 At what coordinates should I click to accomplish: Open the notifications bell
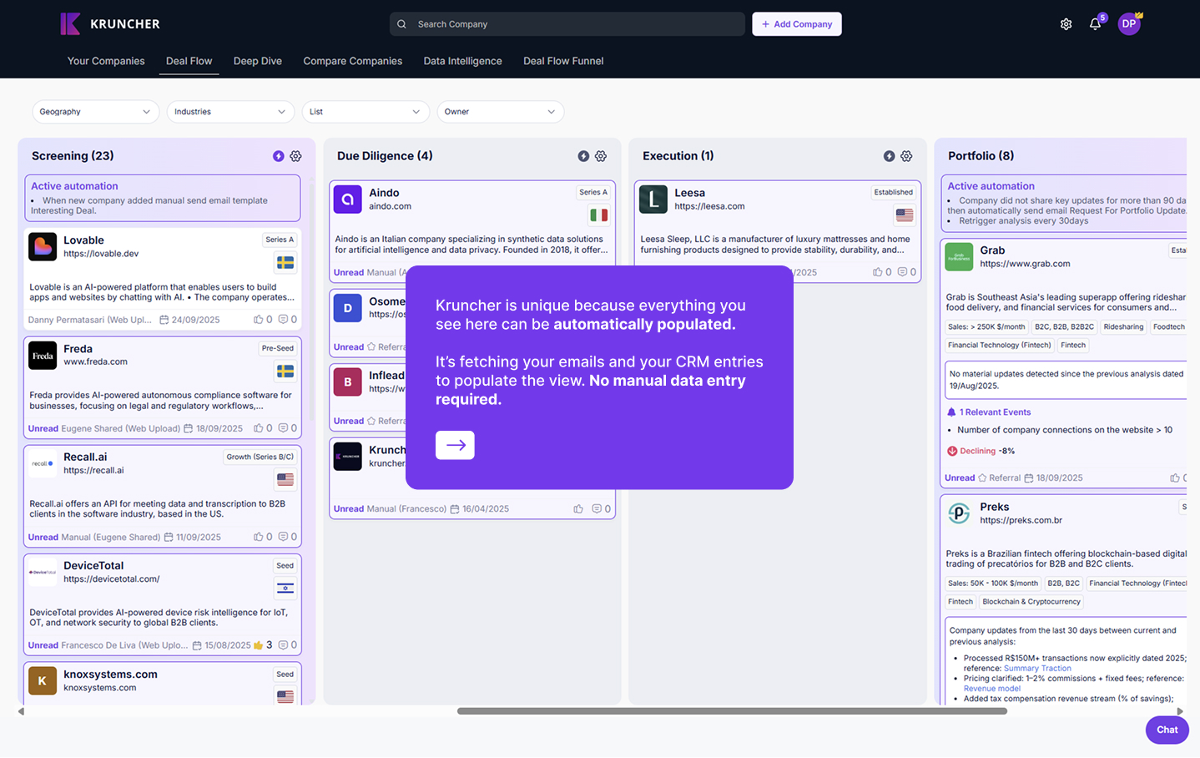1095,24
